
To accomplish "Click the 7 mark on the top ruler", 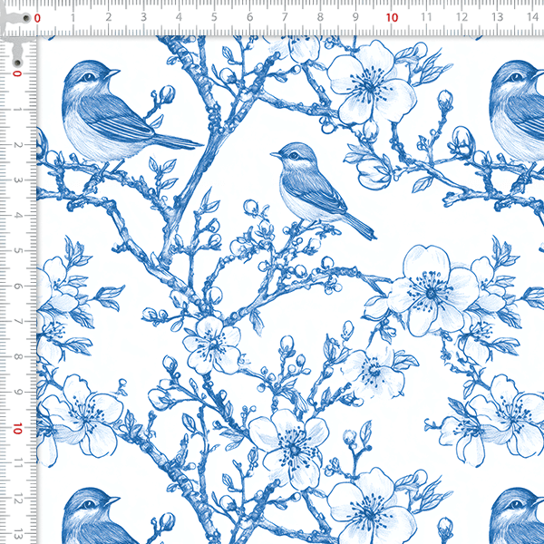I will (285, 16).
